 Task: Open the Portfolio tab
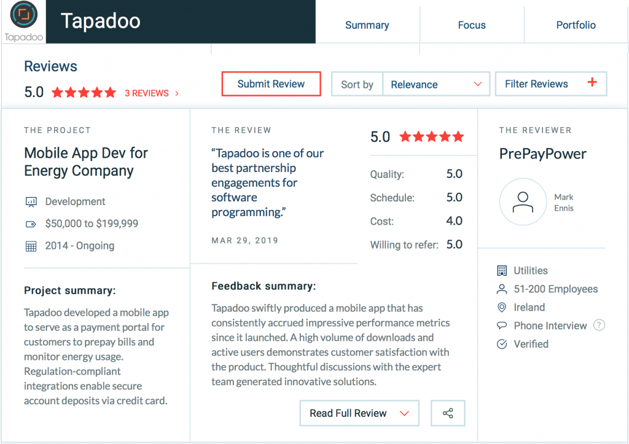576,25
